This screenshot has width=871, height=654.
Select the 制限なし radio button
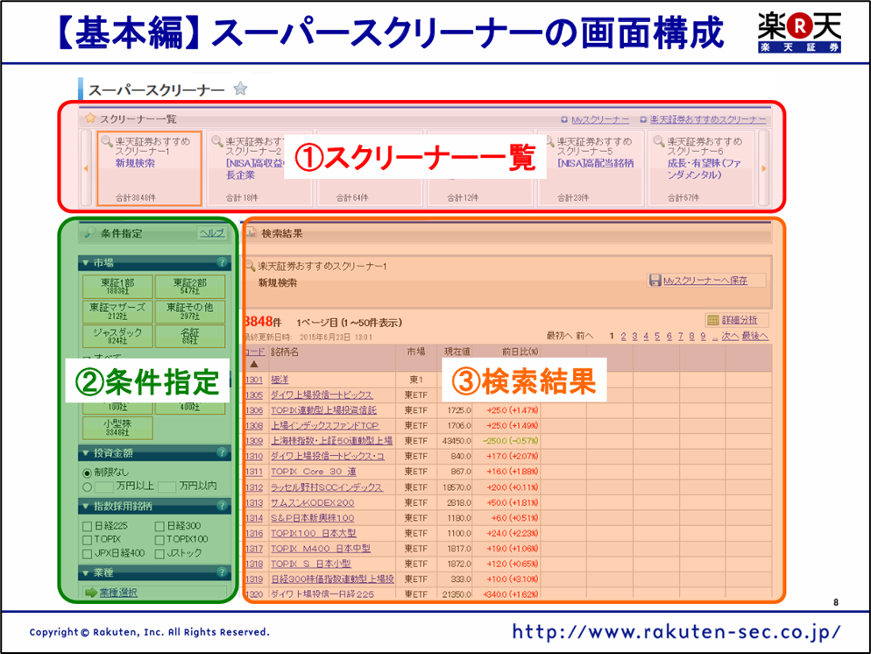[x=87, y=473]
